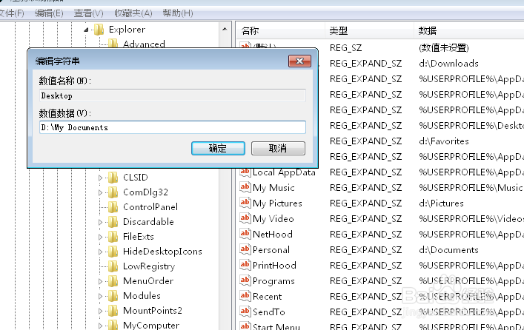Click the string icon beside PrintHood

pos(245,265)
